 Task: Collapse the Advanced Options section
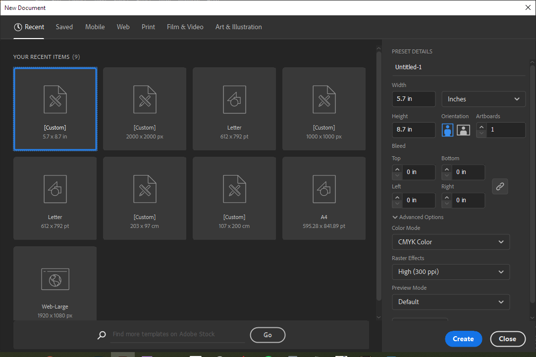click(x=418, y=217)
